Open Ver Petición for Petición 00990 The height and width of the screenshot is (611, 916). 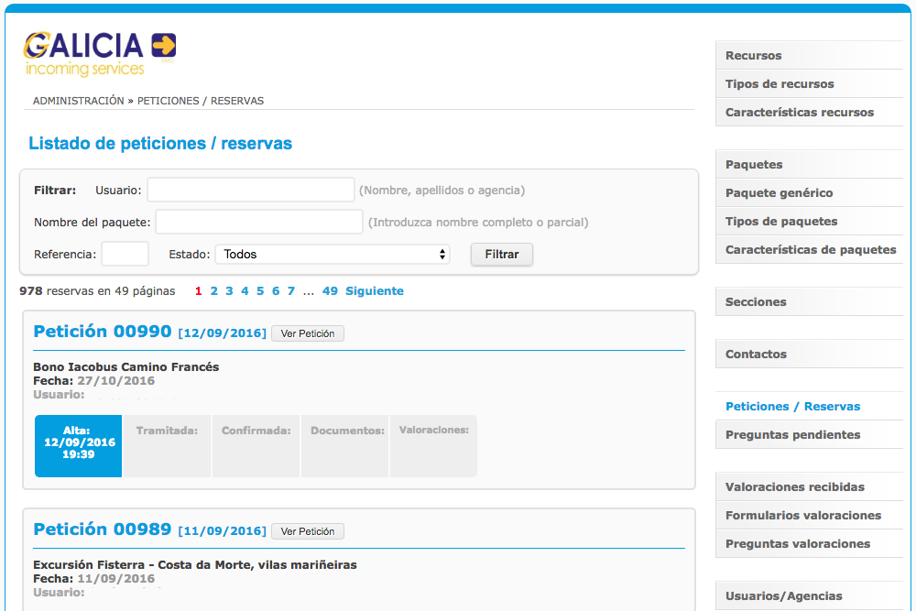pos(308,333)
